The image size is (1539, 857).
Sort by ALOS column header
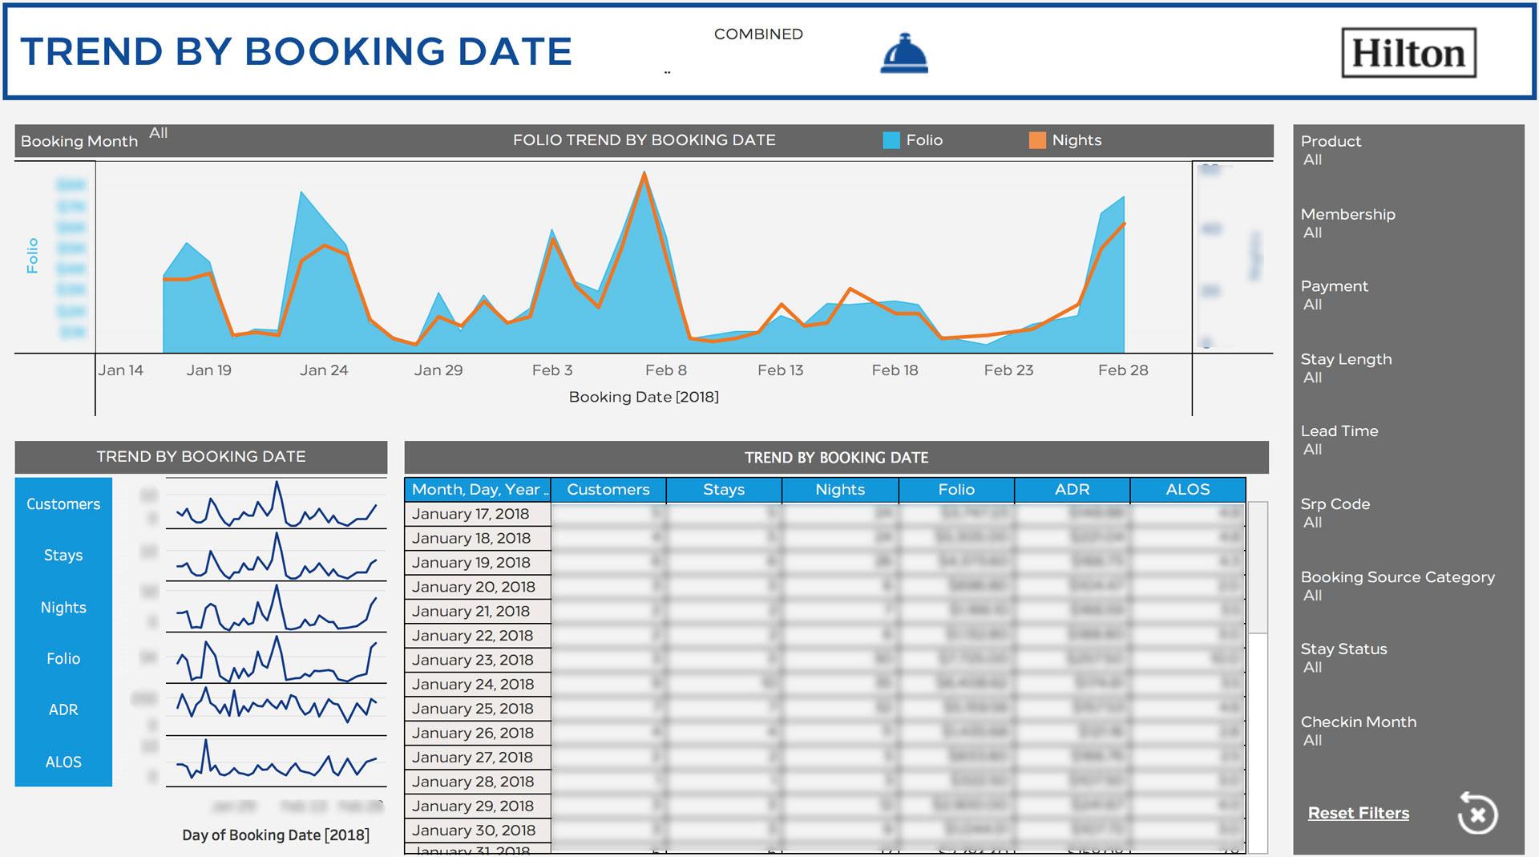point(1188,490)
